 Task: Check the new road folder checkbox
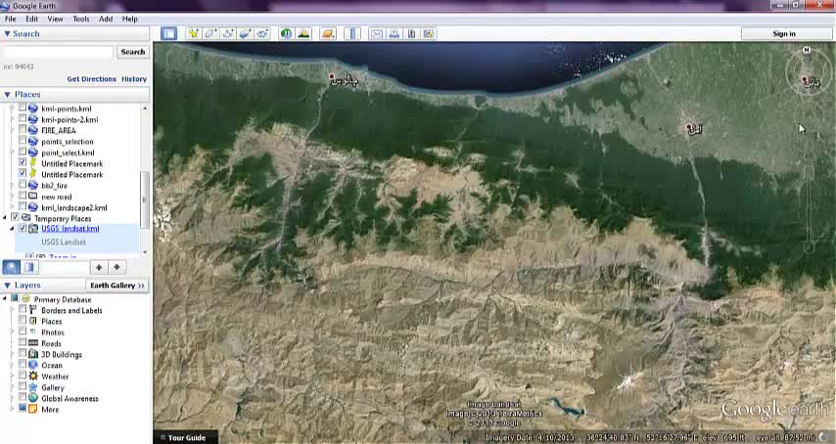[22, 196]
